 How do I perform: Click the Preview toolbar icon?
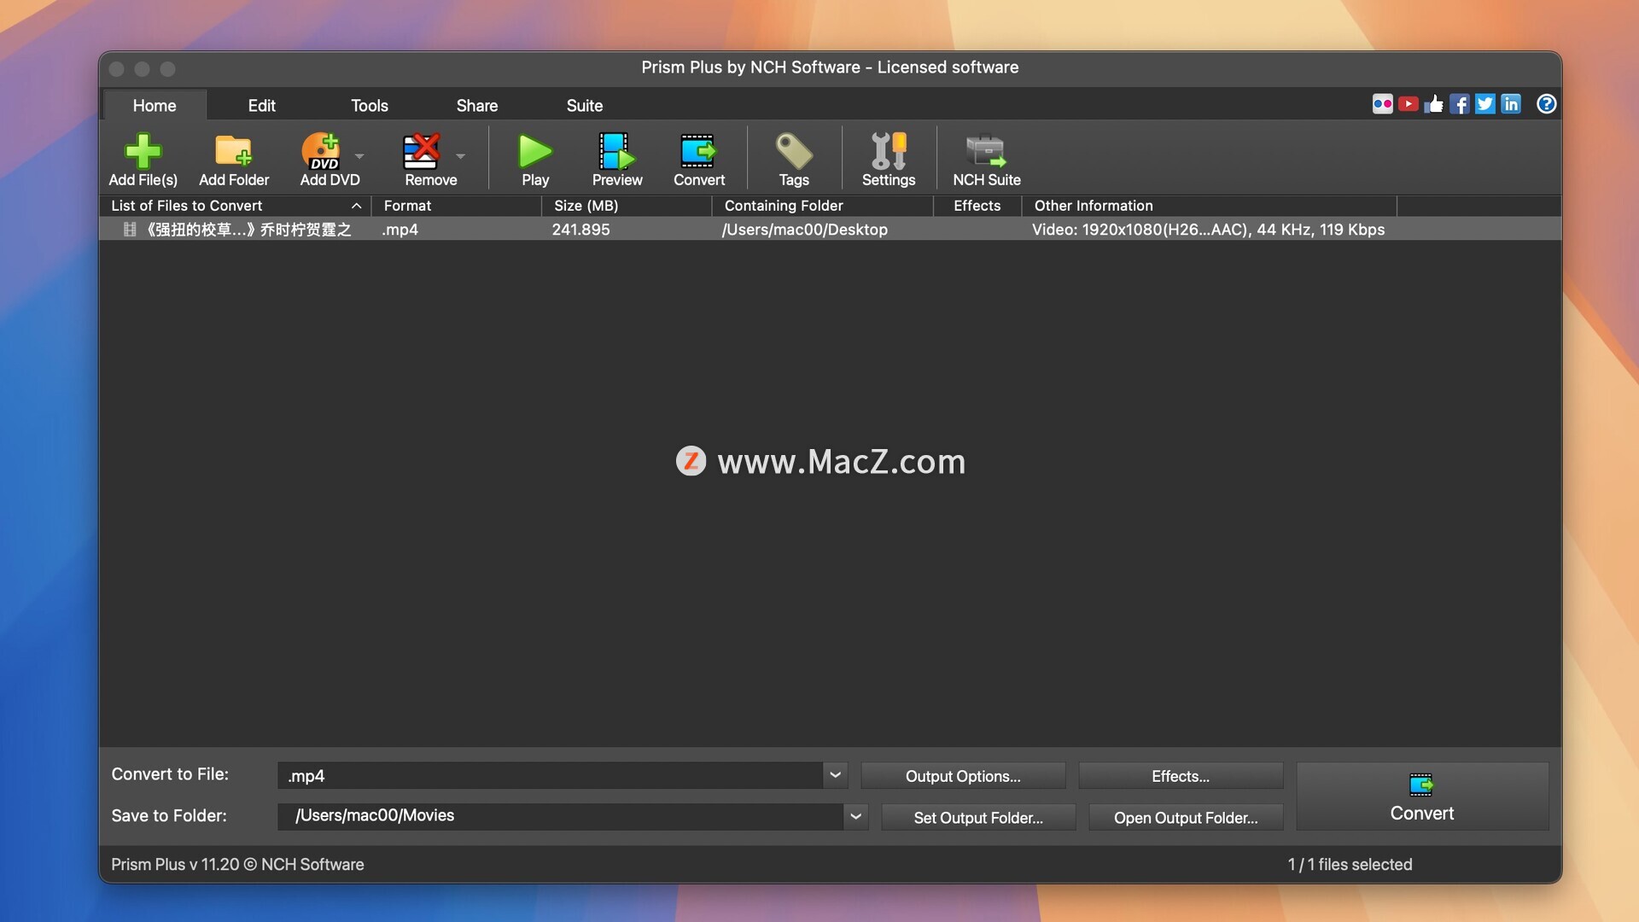tap(616, 151)
